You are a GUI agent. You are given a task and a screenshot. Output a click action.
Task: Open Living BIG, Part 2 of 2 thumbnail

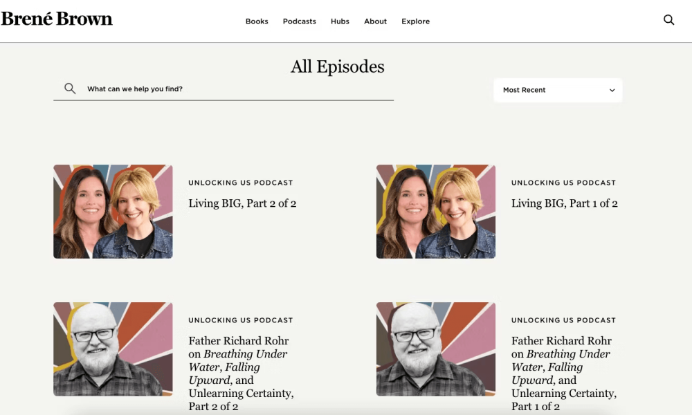[x=113, y=212]
